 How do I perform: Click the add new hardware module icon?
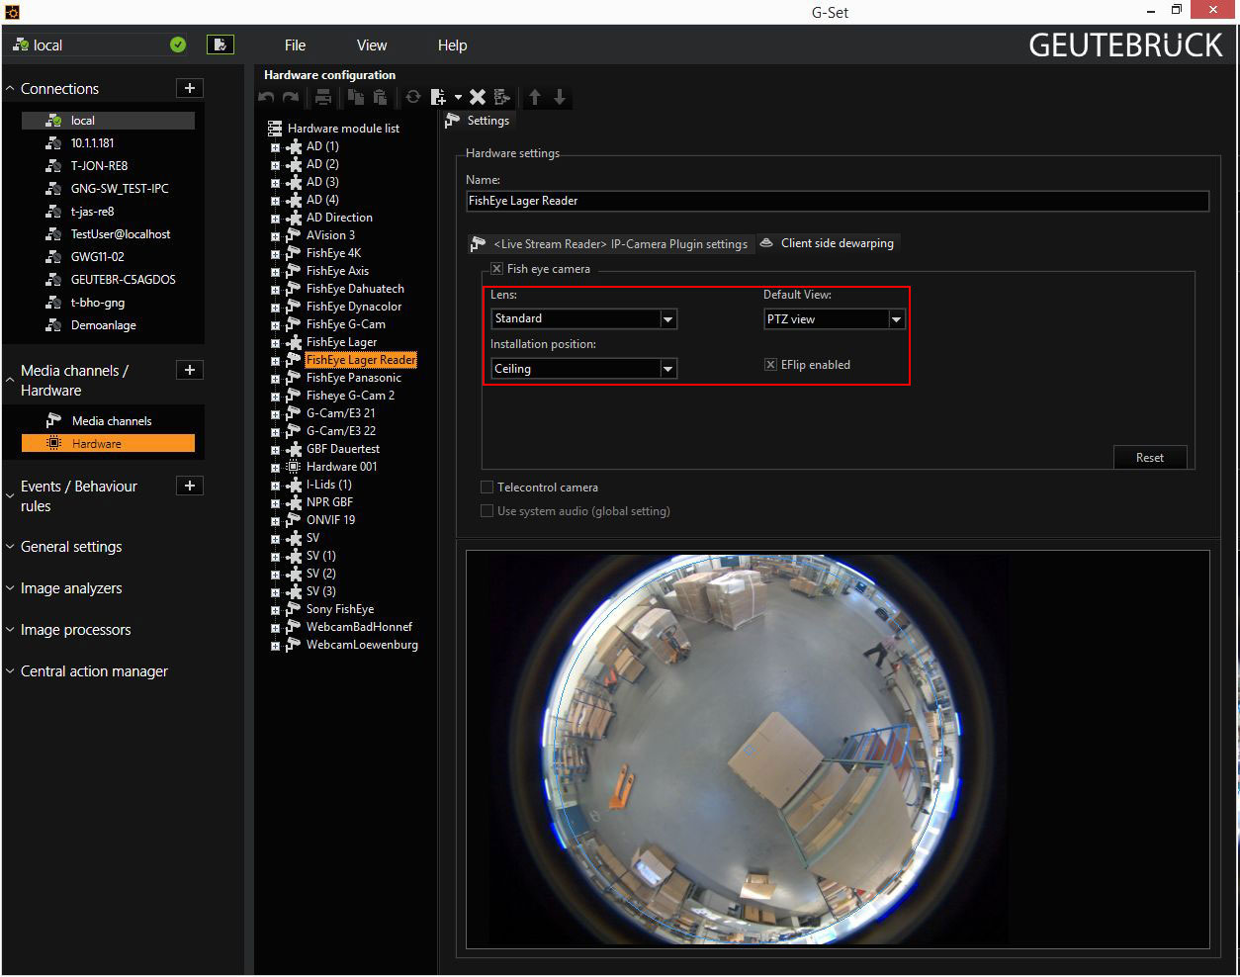pyautogui.click(x=438, y=97)
